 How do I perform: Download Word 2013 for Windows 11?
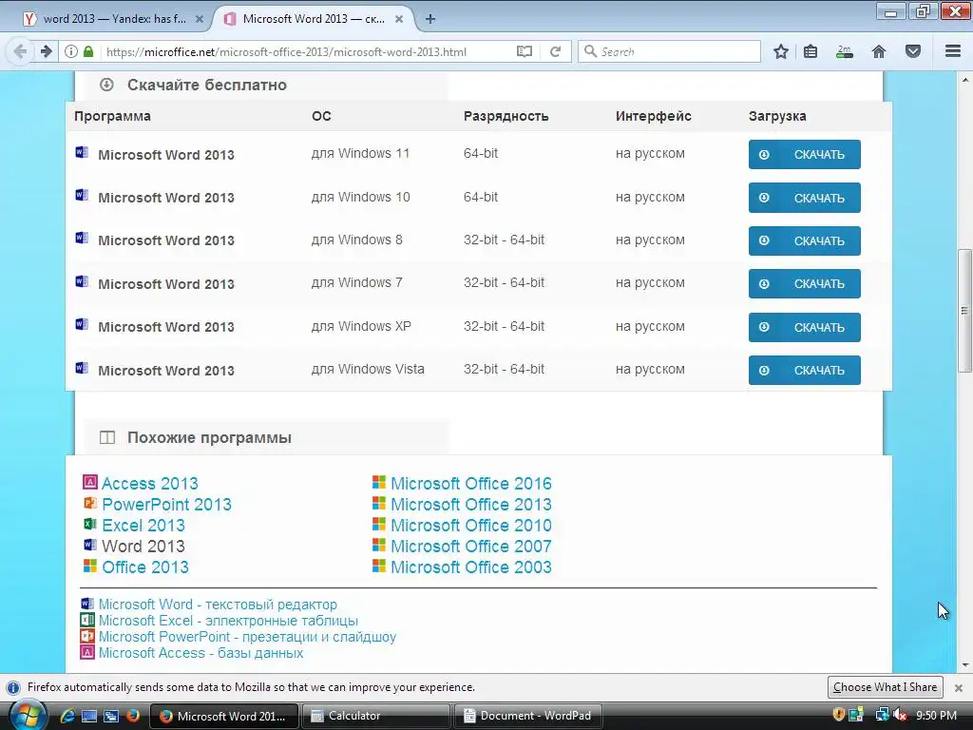coord(804,155)
